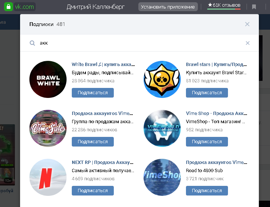Subscribe to the VimeSale 22 286 подписчиков group
This screenshot has width=270, height=207.
93,142
